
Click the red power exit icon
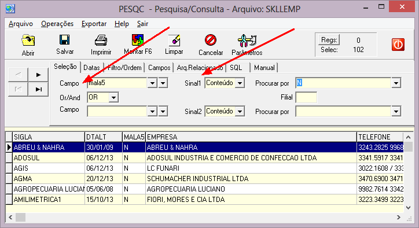pos(398,45)
